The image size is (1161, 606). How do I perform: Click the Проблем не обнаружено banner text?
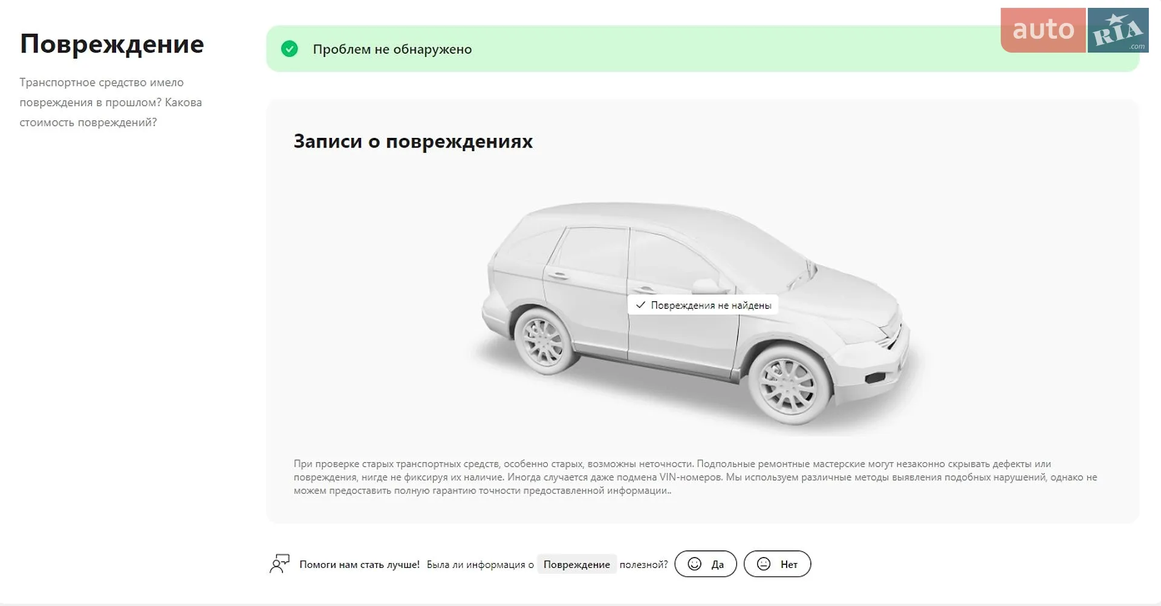392,49
